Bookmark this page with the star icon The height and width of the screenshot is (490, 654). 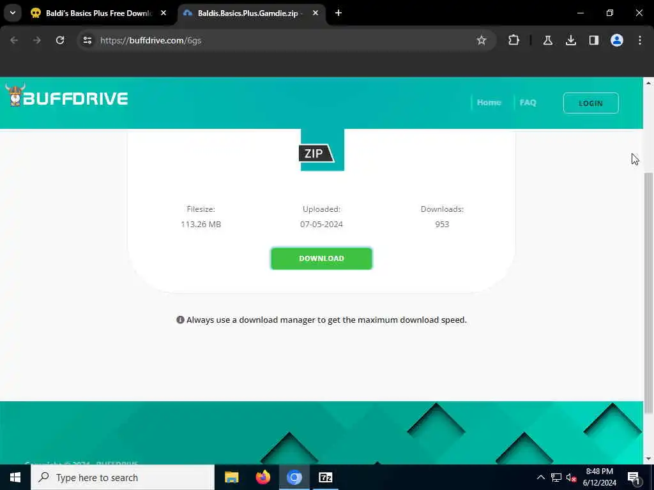[x=482, y=40]
